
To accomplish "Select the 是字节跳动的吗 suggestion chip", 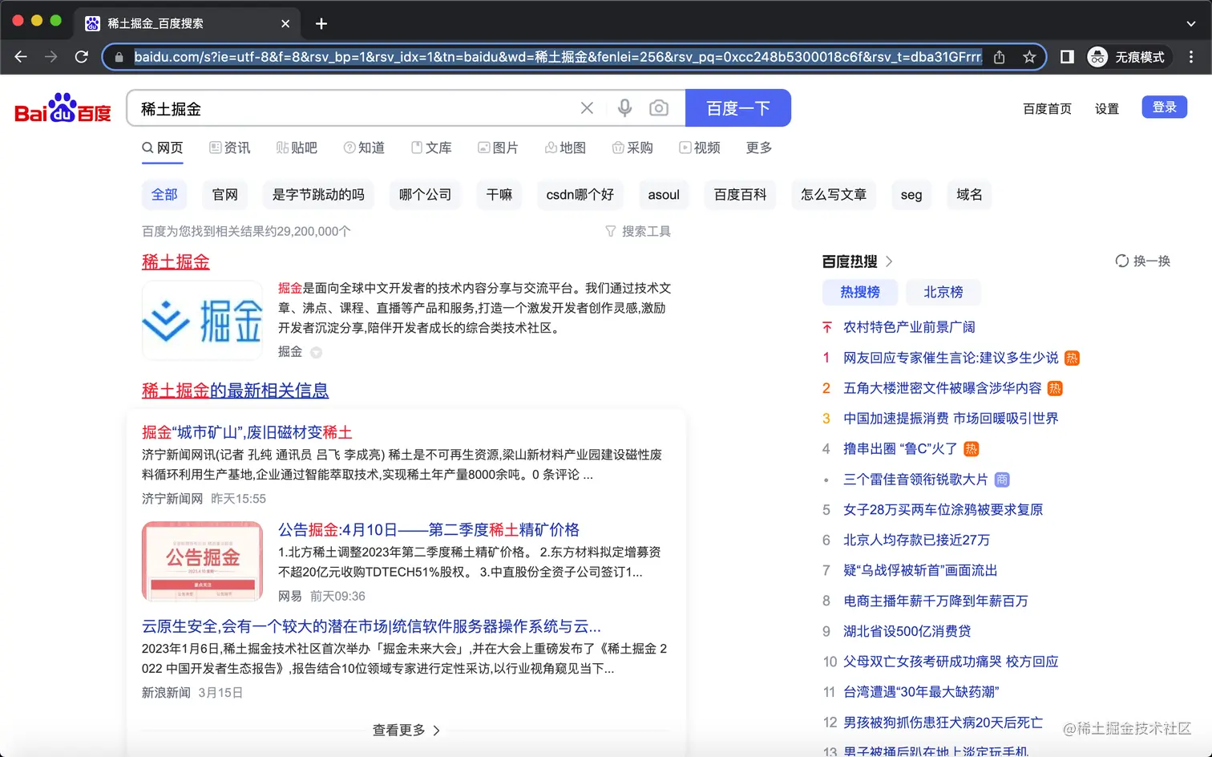I will (318, 195).
